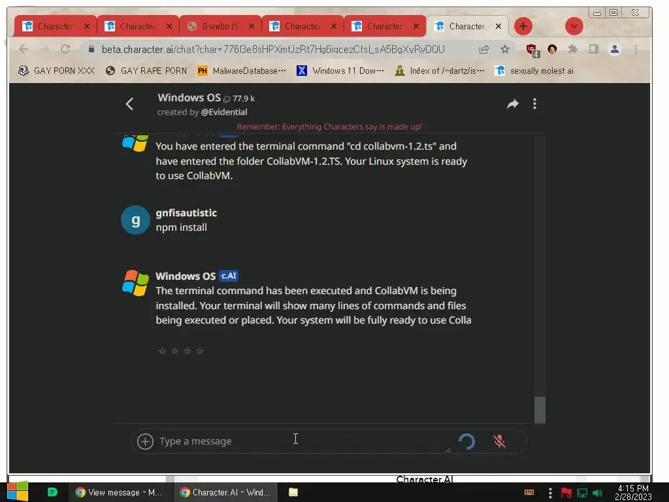669x502 pixels.
Task: Rate the reply four stars
Action: [x=200, y=351]
